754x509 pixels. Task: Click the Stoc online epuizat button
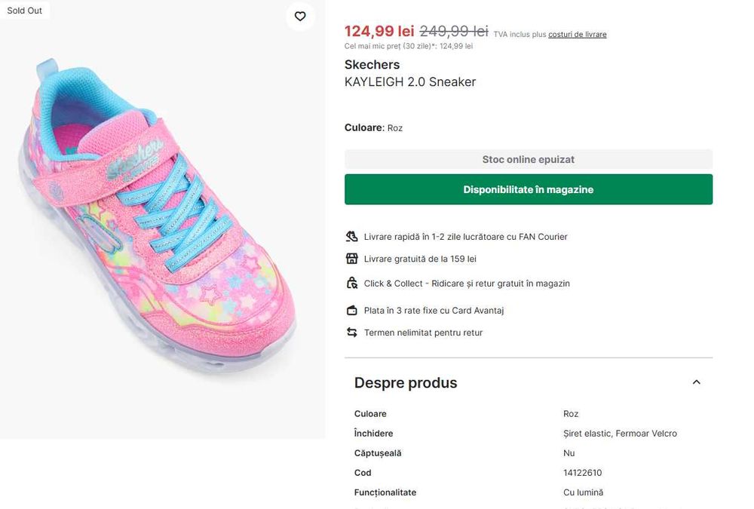pyautogui.click(x=528, y=160)
